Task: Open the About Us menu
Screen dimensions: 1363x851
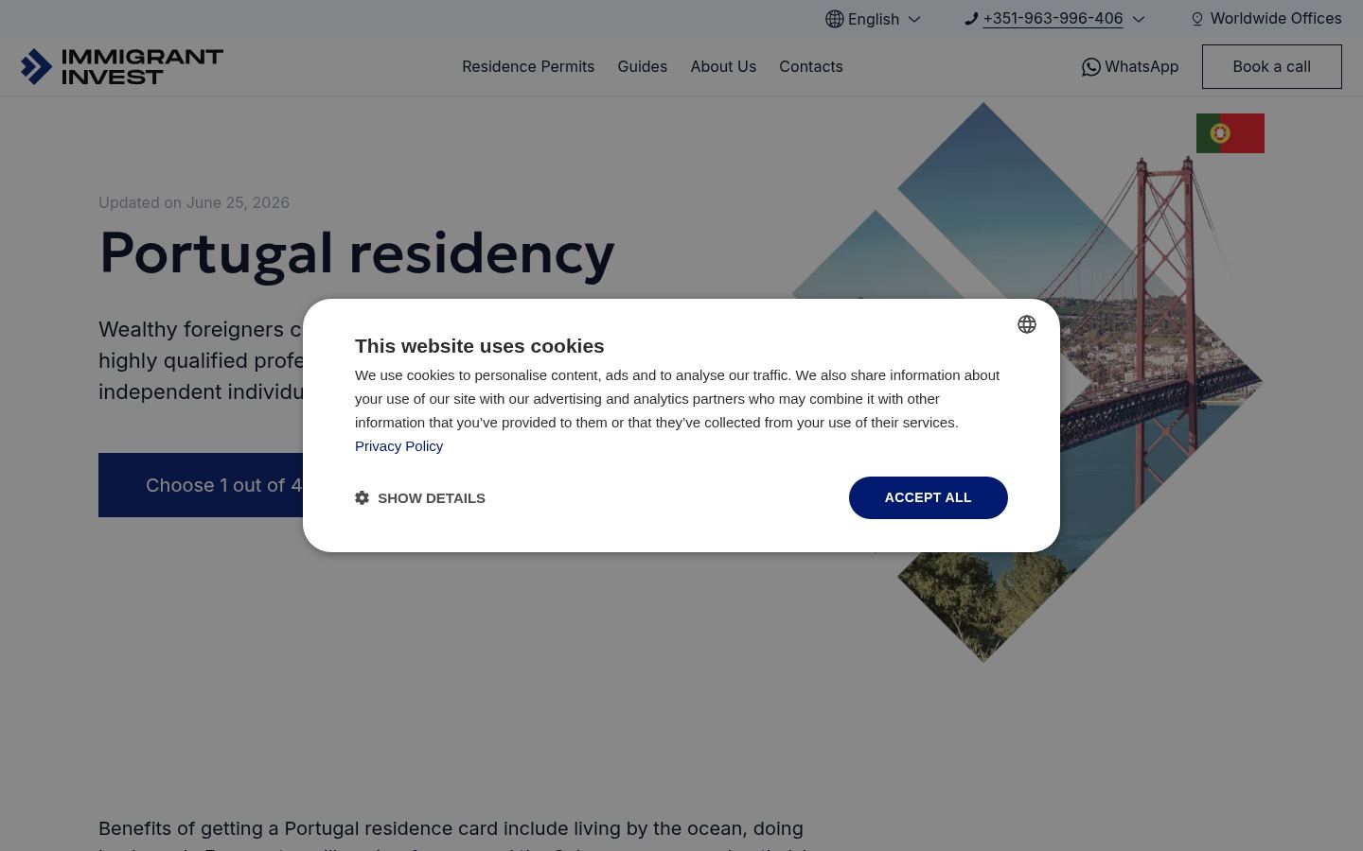Action: (x=723, y=66)
